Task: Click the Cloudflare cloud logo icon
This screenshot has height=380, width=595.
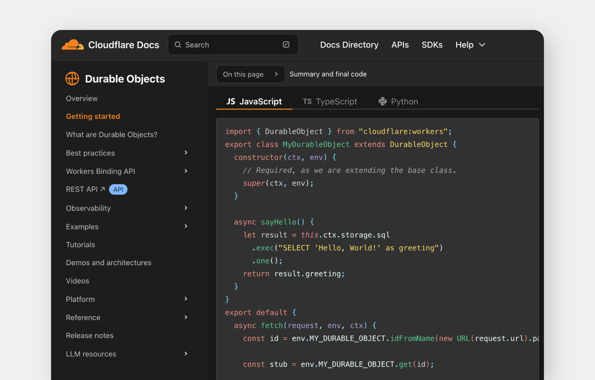Action: coord(72,45)
